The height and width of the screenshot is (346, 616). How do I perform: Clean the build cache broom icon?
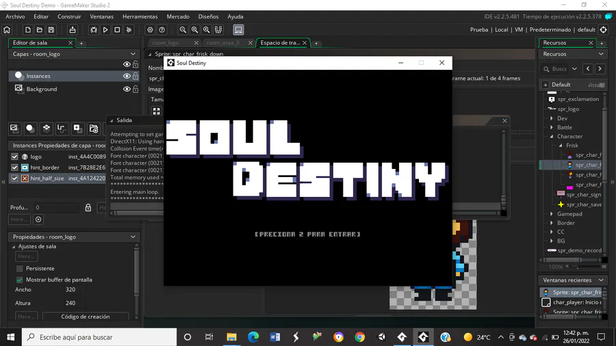[x=129, y=30]
